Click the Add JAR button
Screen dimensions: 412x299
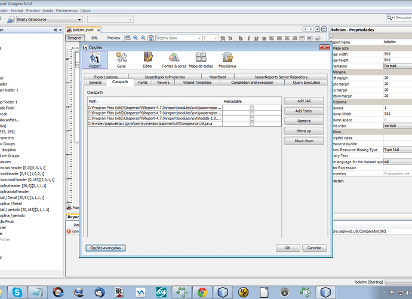pyautogui.click(x=304, y=102)
